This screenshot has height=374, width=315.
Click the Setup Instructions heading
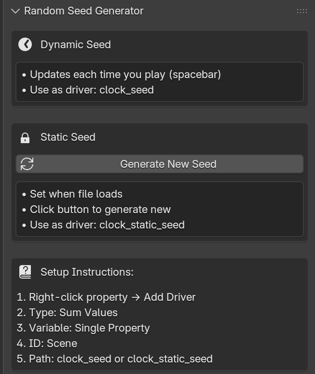[87, 272]
